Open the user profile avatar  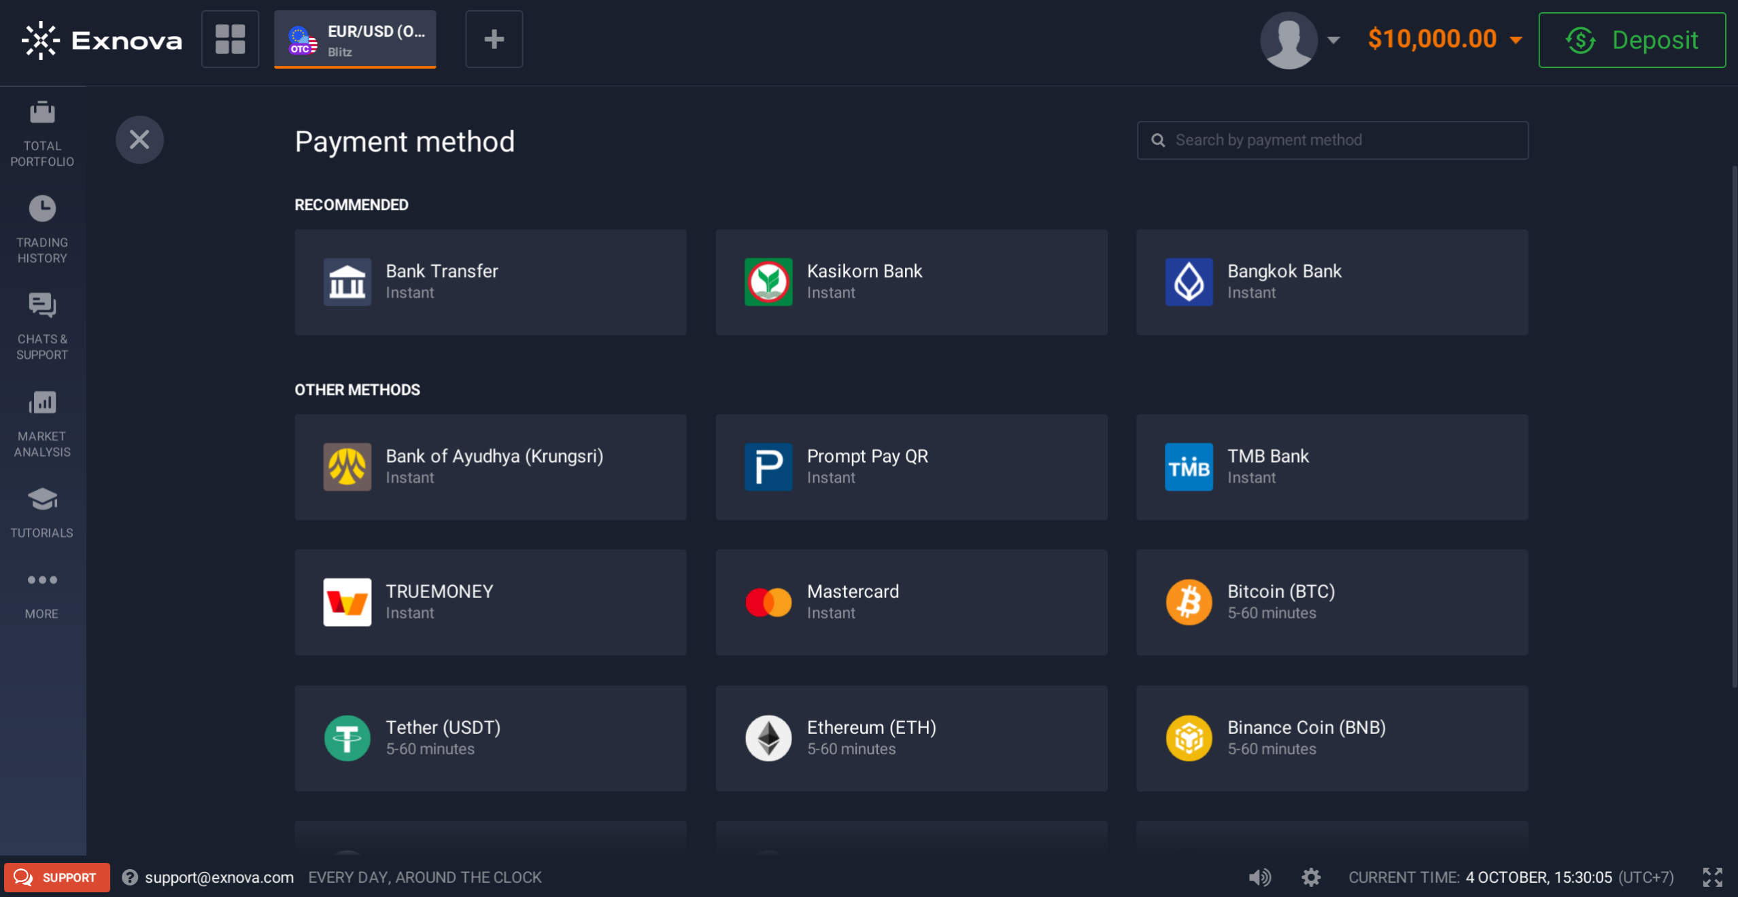[1288, 40]
